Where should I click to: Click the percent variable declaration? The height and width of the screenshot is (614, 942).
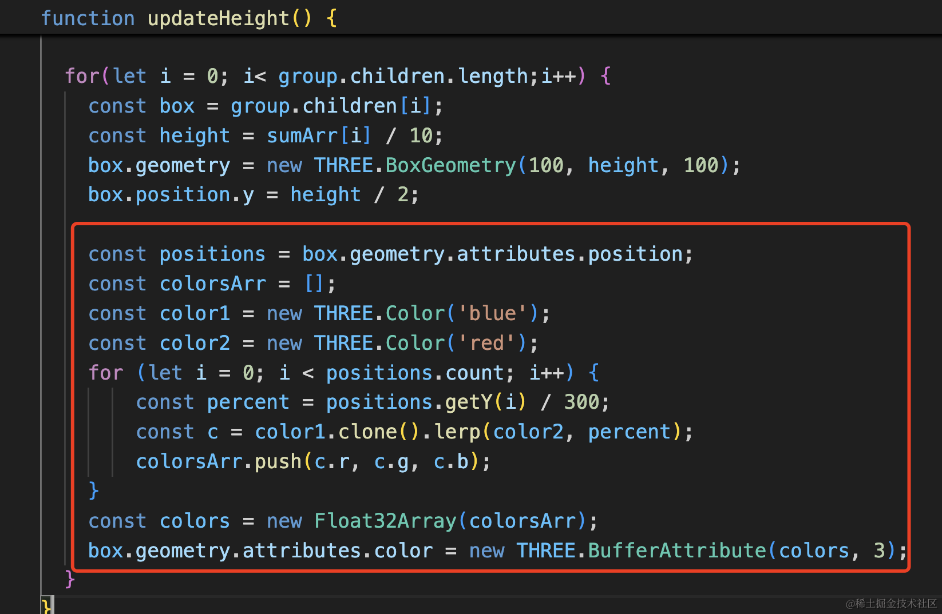(248, 402)
